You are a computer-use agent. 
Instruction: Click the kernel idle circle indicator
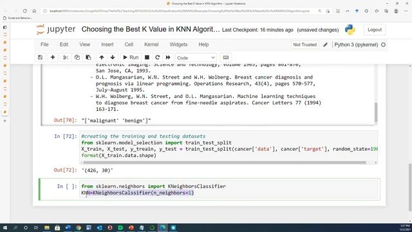[384, 44]
